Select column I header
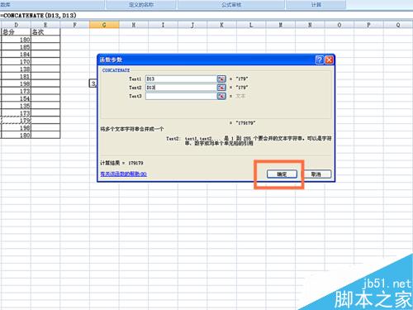The width and height of the screenshot is (413, 310). coord(163,25)
